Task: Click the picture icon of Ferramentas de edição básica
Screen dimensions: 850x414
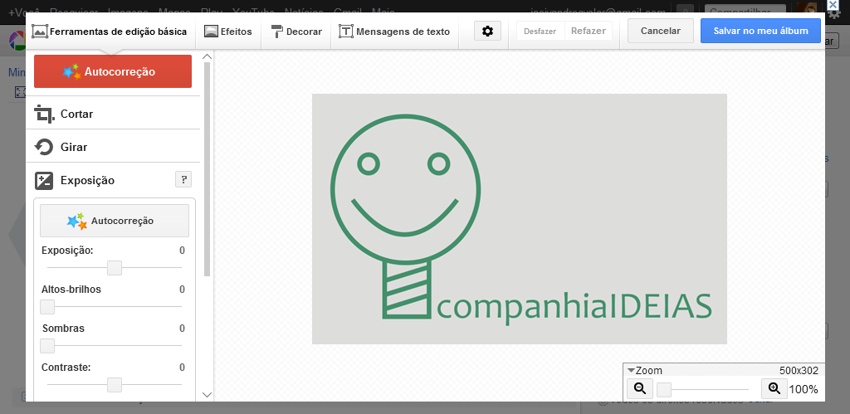Action: 40,32
